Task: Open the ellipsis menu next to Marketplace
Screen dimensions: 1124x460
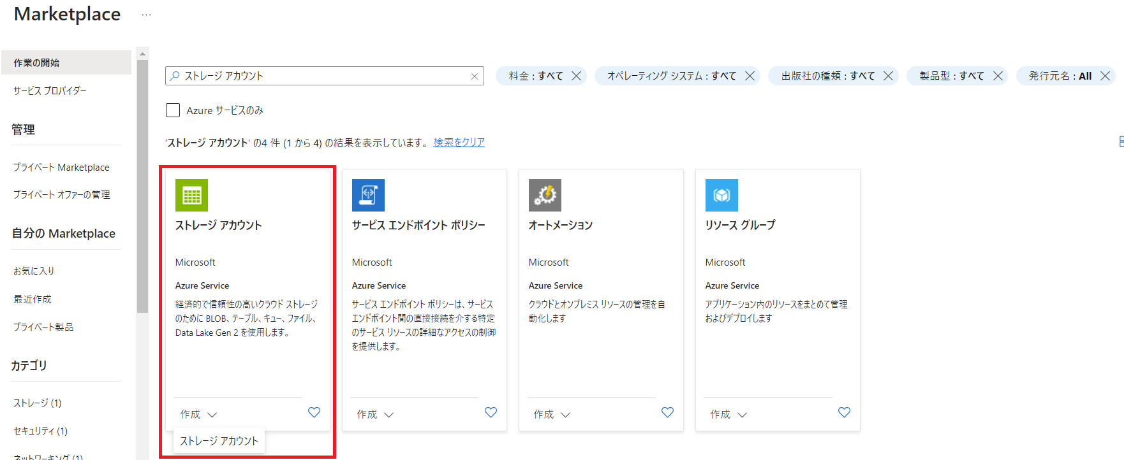Action: click(x=146, y=15)
